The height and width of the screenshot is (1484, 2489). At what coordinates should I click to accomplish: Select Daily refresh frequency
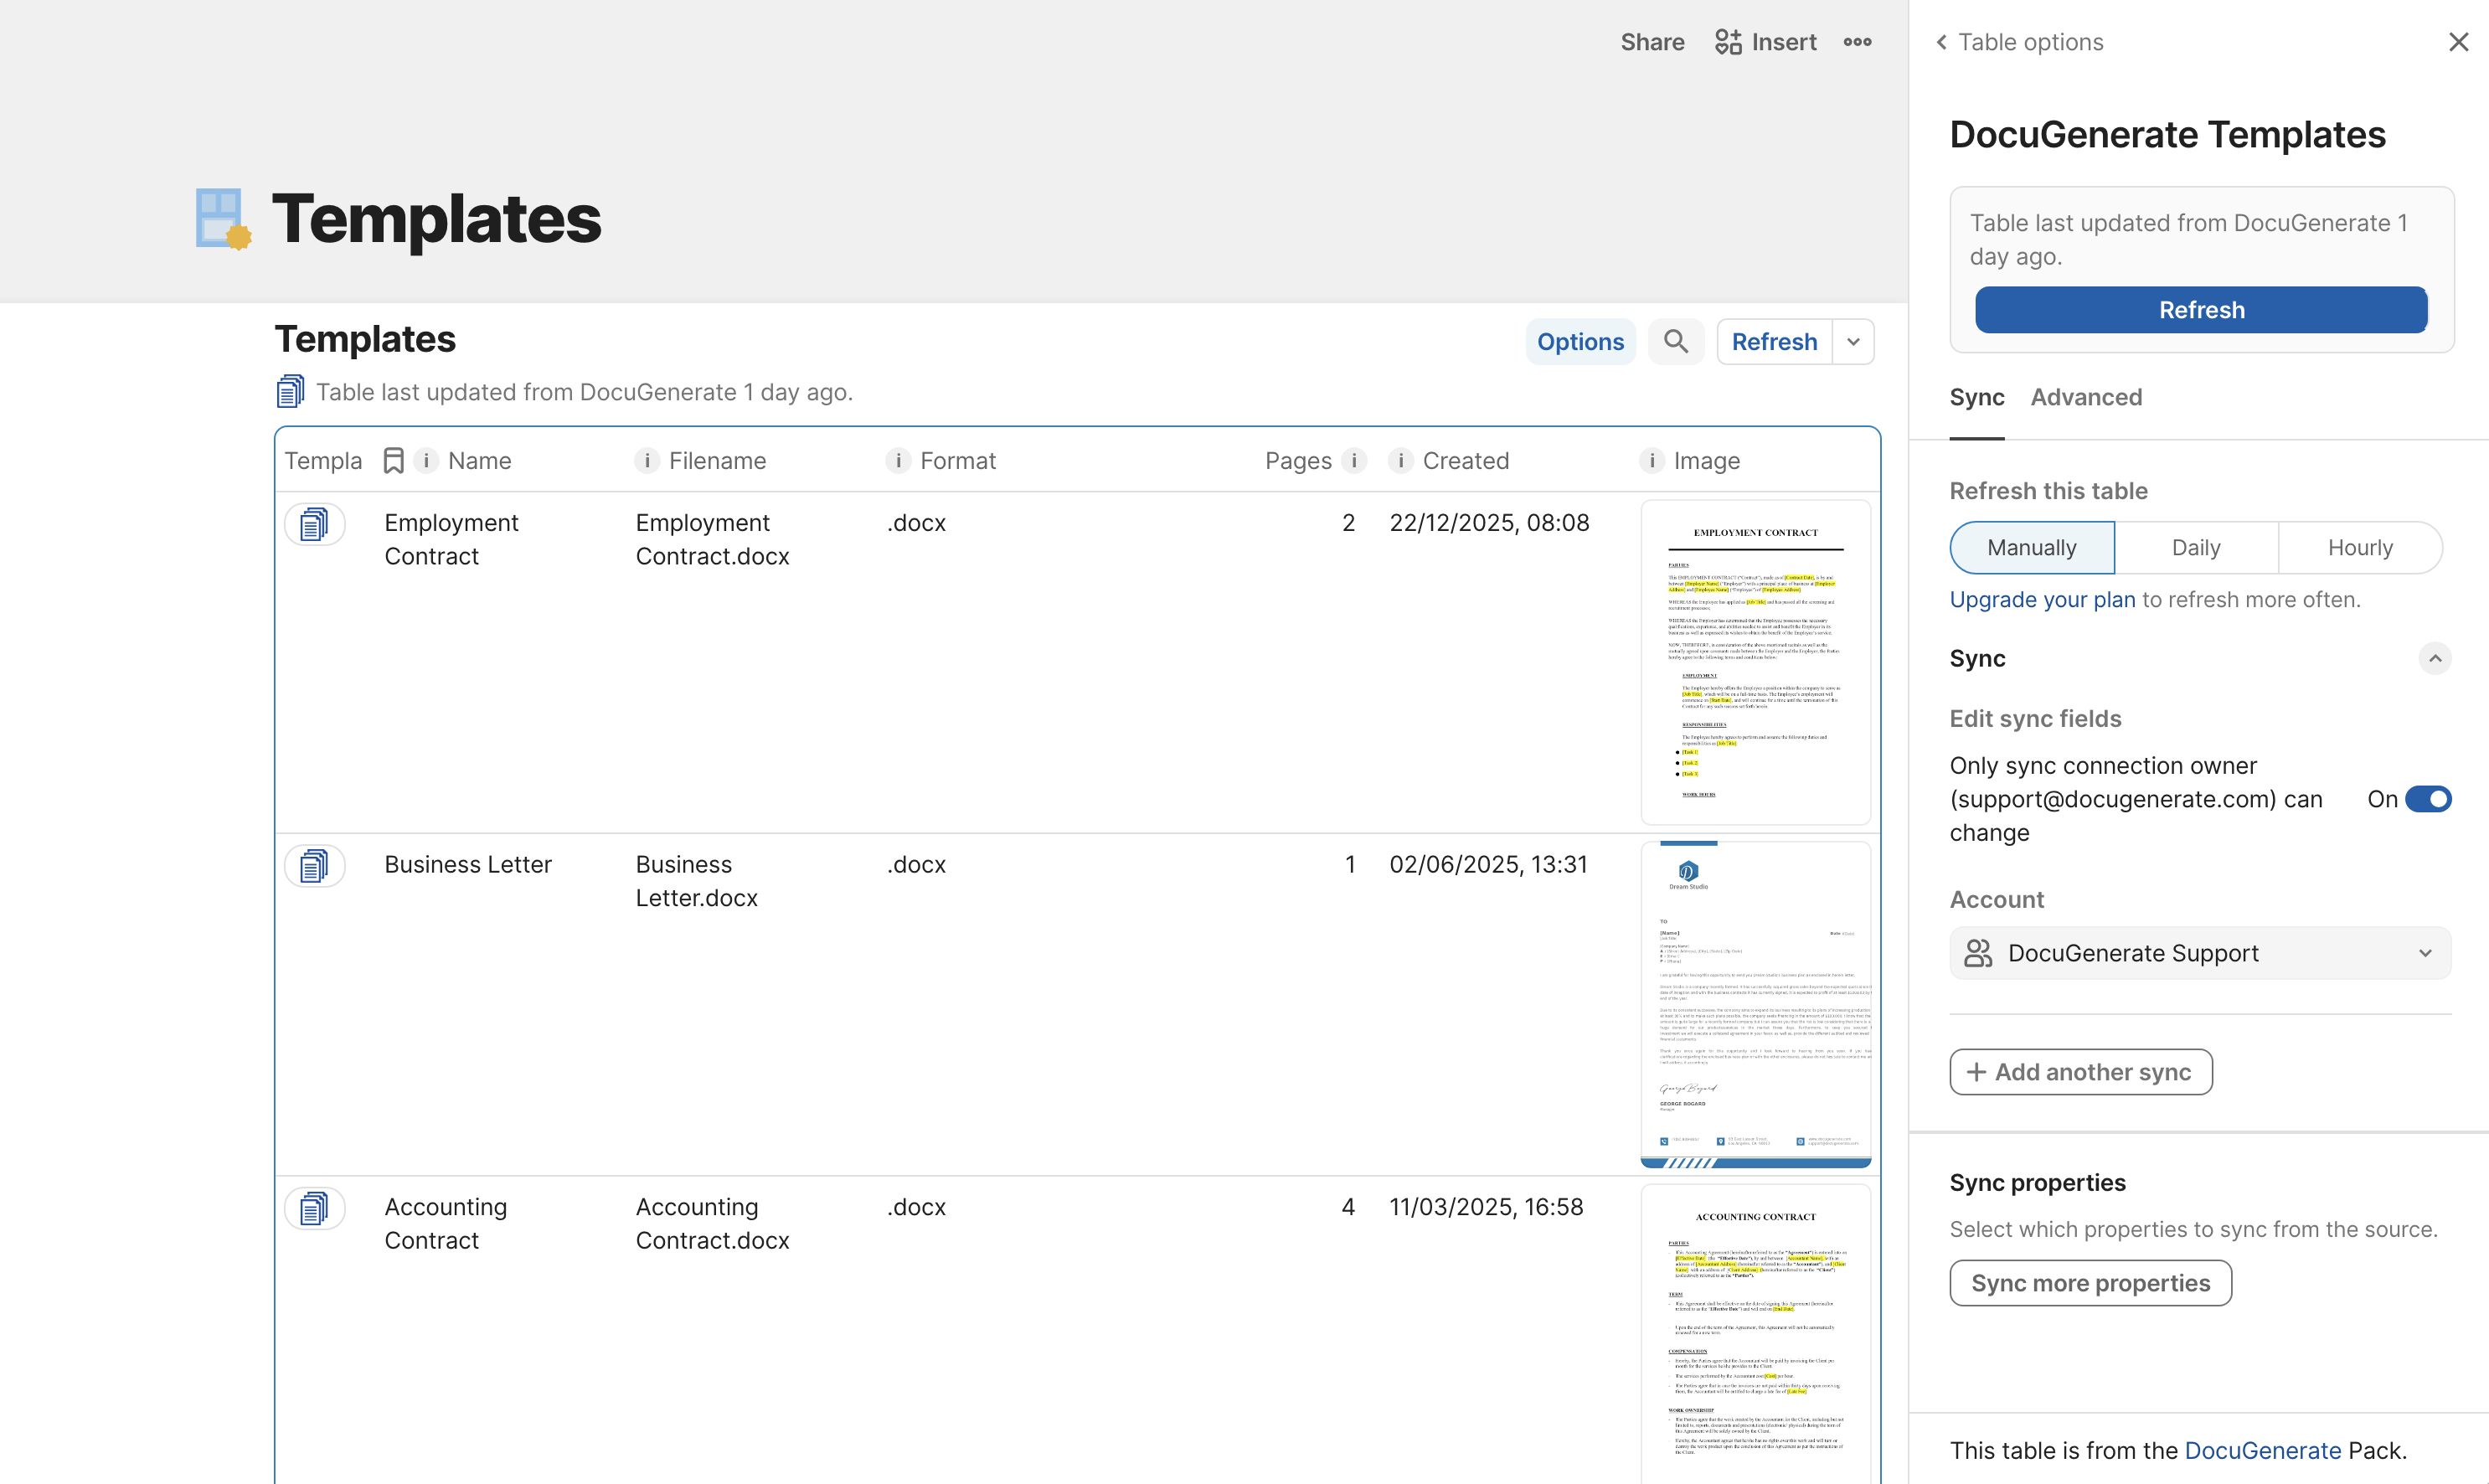(2196, 547)
